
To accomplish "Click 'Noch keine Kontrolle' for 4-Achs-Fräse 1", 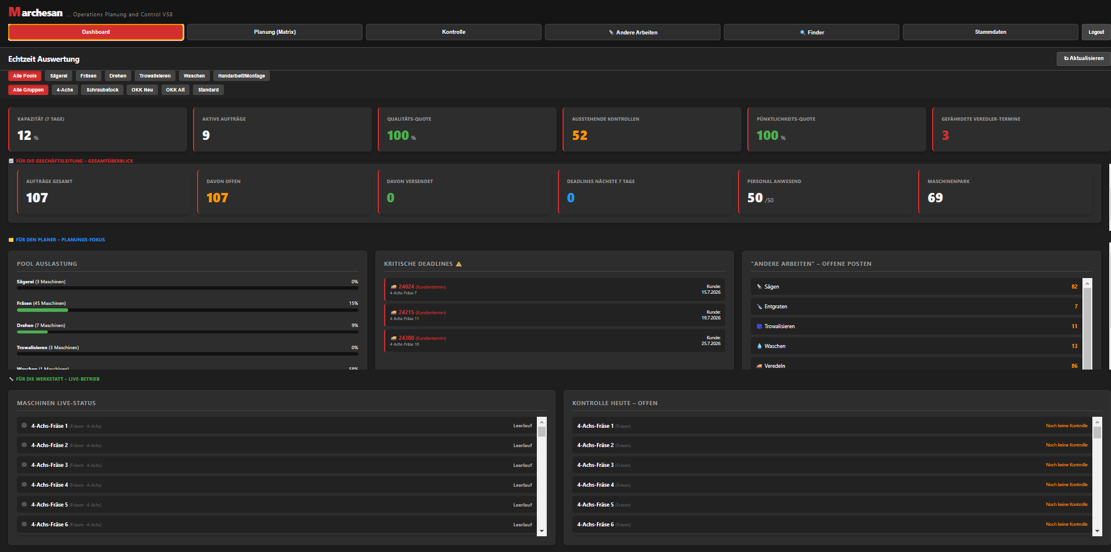I will tap(1067, 426).
